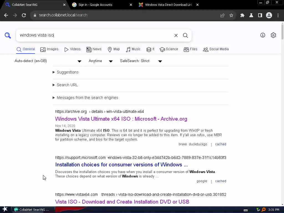Open Windows Vista Ultimate x64 ISO result
Image resolution: width=284 pixels, height=213 pixels.
[121, 119]
